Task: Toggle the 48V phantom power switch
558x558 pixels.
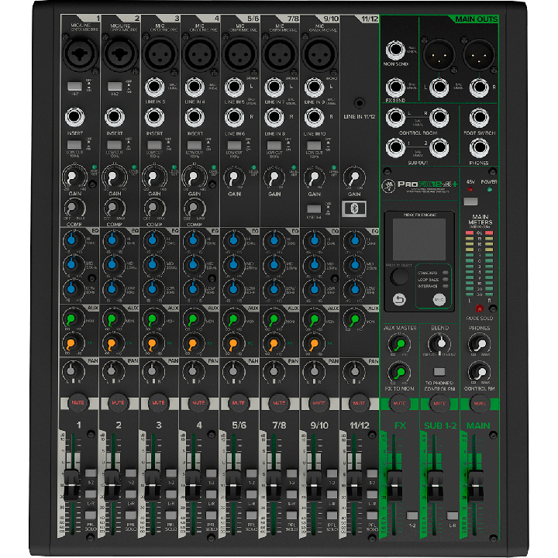Action: 470,201
